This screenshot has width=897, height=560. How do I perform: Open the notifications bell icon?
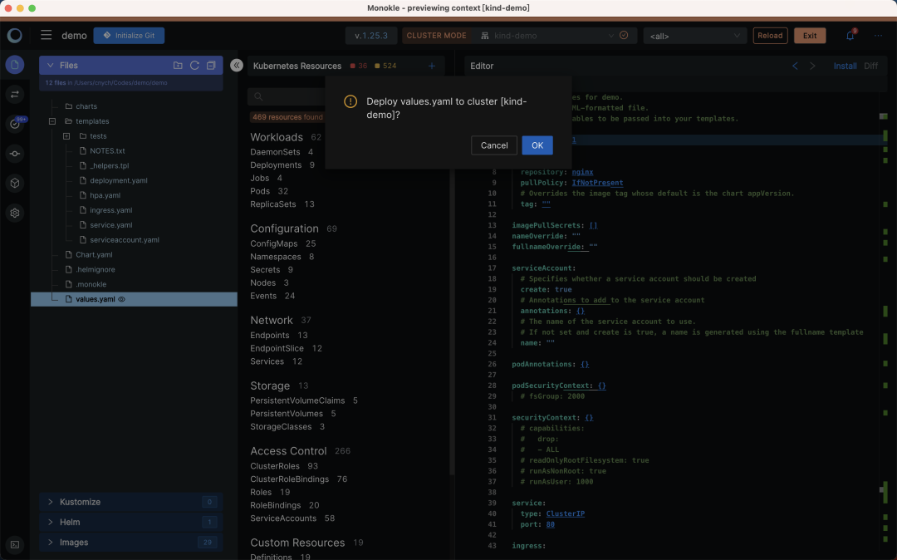click(850, 36)
